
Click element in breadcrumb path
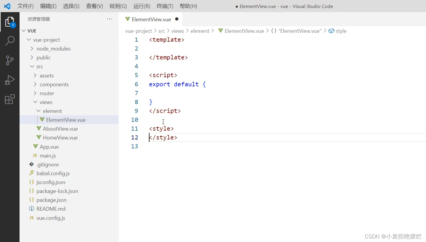tap(200, 31)
